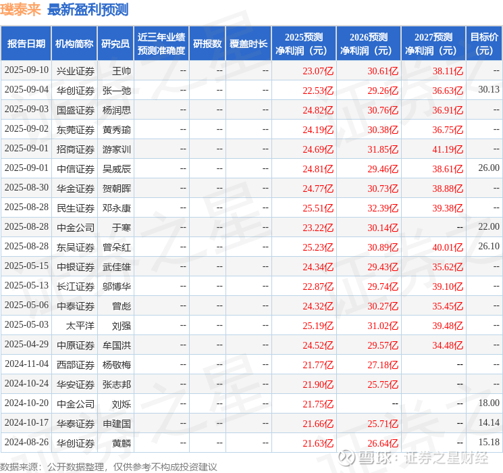
Task: Click analyst name 曾朵红
Action: pyautogui.click(x=117, y=247)
